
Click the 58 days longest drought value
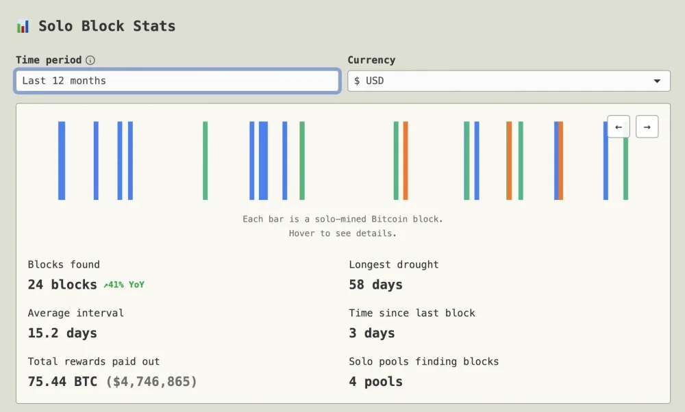(375, 285)
